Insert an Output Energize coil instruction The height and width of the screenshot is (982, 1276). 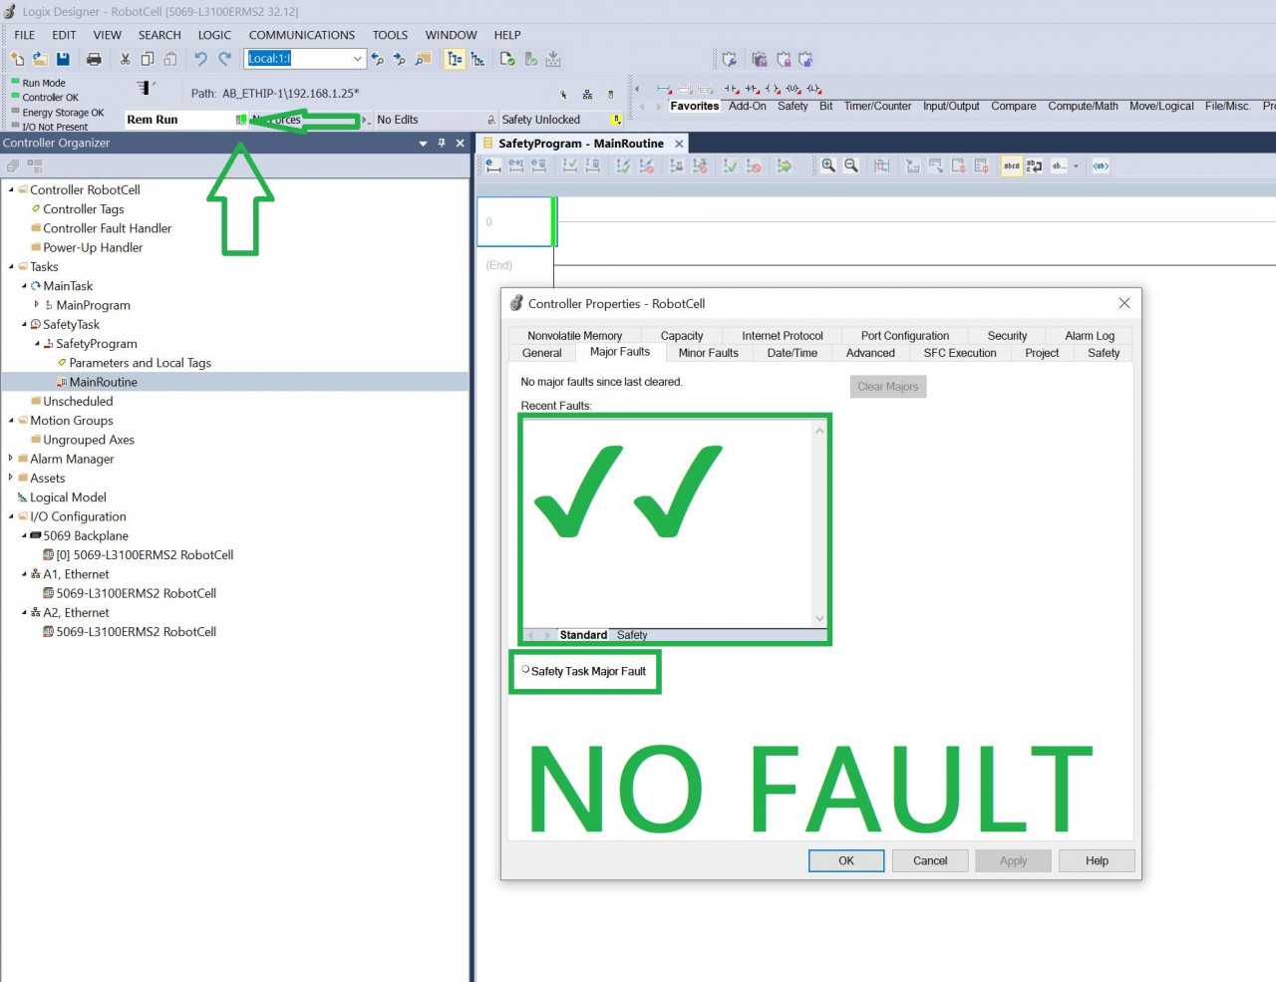(x=773, y=89)
